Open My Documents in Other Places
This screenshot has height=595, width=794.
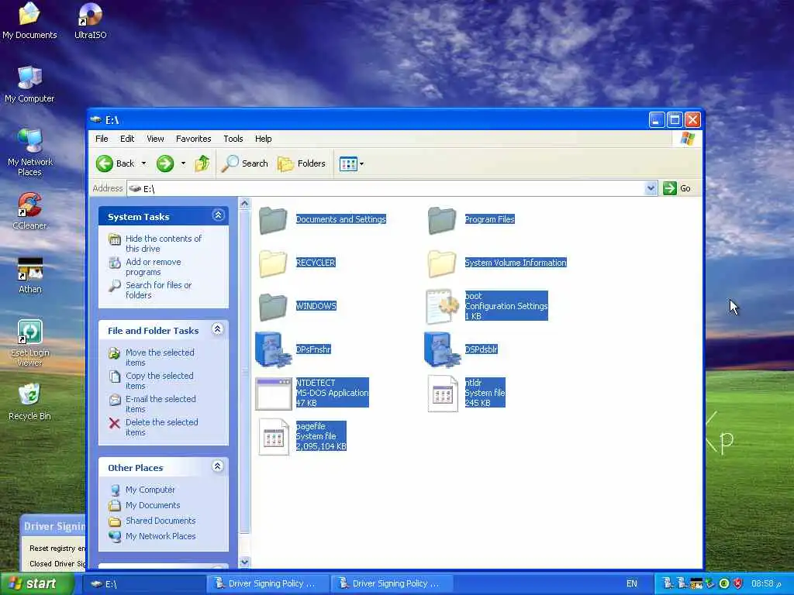153,505
